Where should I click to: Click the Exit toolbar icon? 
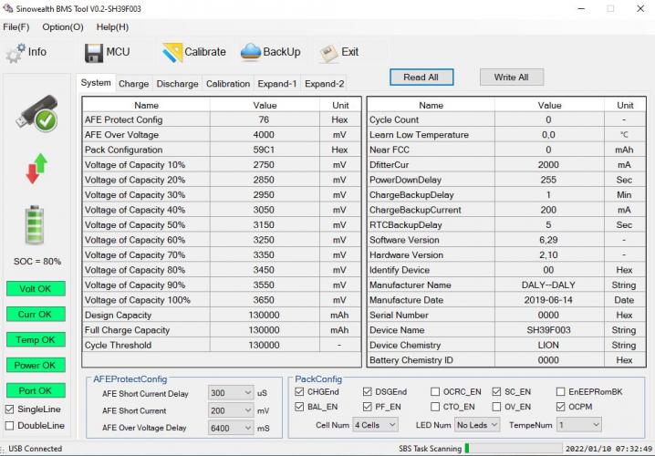328,52
